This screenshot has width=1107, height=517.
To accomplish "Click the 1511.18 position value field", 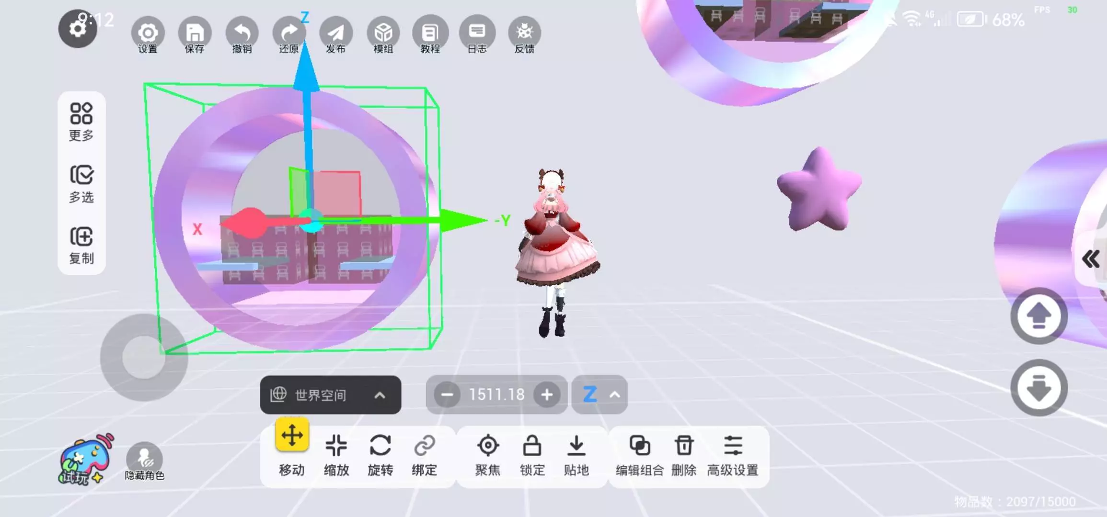I will point(496,395).
